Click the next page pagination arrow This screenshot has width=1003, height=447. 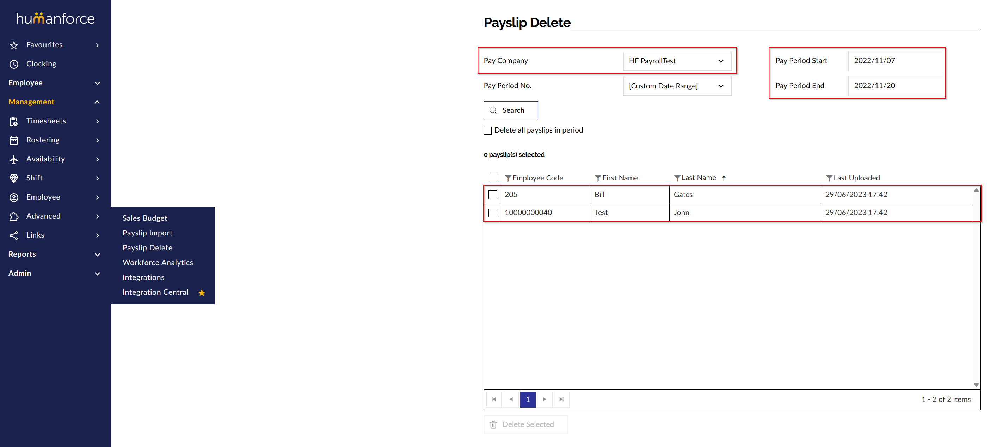(544, 399)
